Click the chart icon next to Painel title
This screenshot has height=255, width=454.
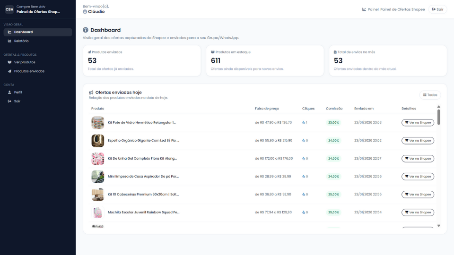364,9
